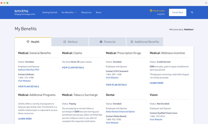Screen dimensions: 208x124
Task: Visit CVS Caremark website link
Action: (112, 78)
